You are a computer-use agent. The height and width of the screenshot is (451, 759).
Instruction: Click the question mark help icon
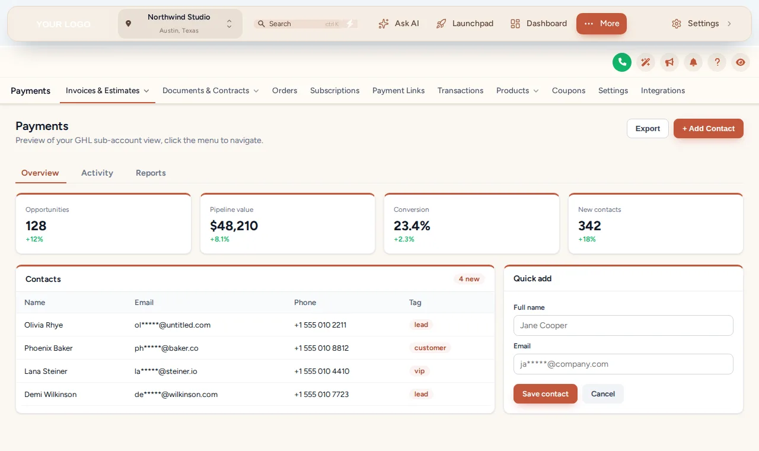tap(717, 62)
